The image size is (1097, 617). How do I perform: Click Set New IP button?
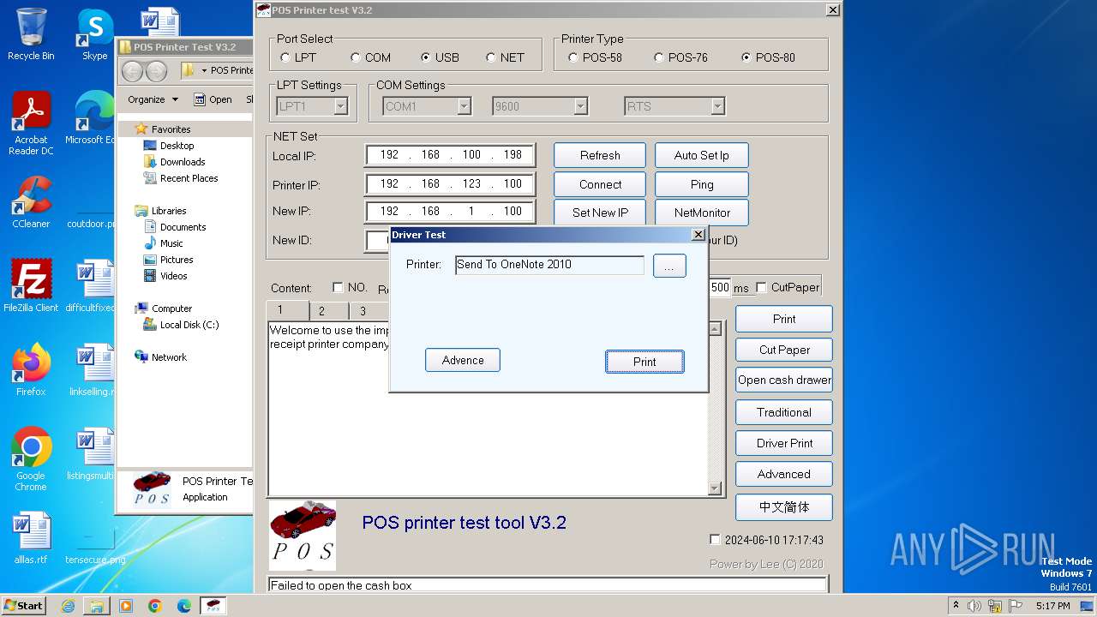(x=600, y=213)
